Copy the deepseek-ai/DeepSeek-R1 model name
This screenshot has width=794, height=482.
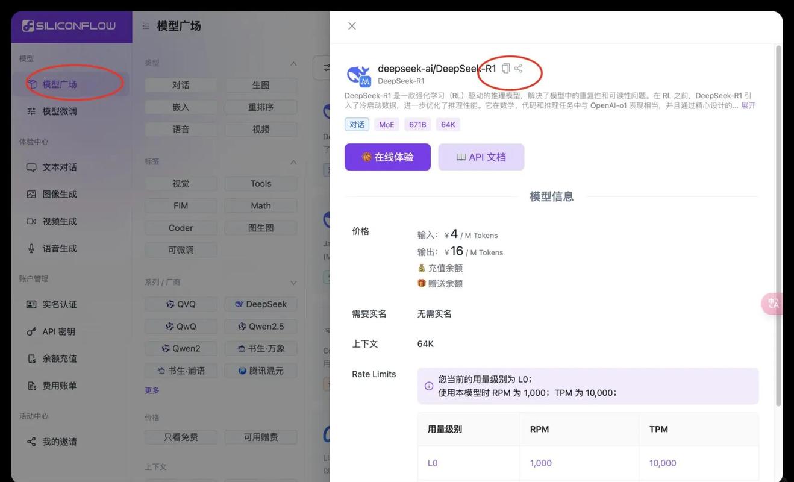coord(506,68)
